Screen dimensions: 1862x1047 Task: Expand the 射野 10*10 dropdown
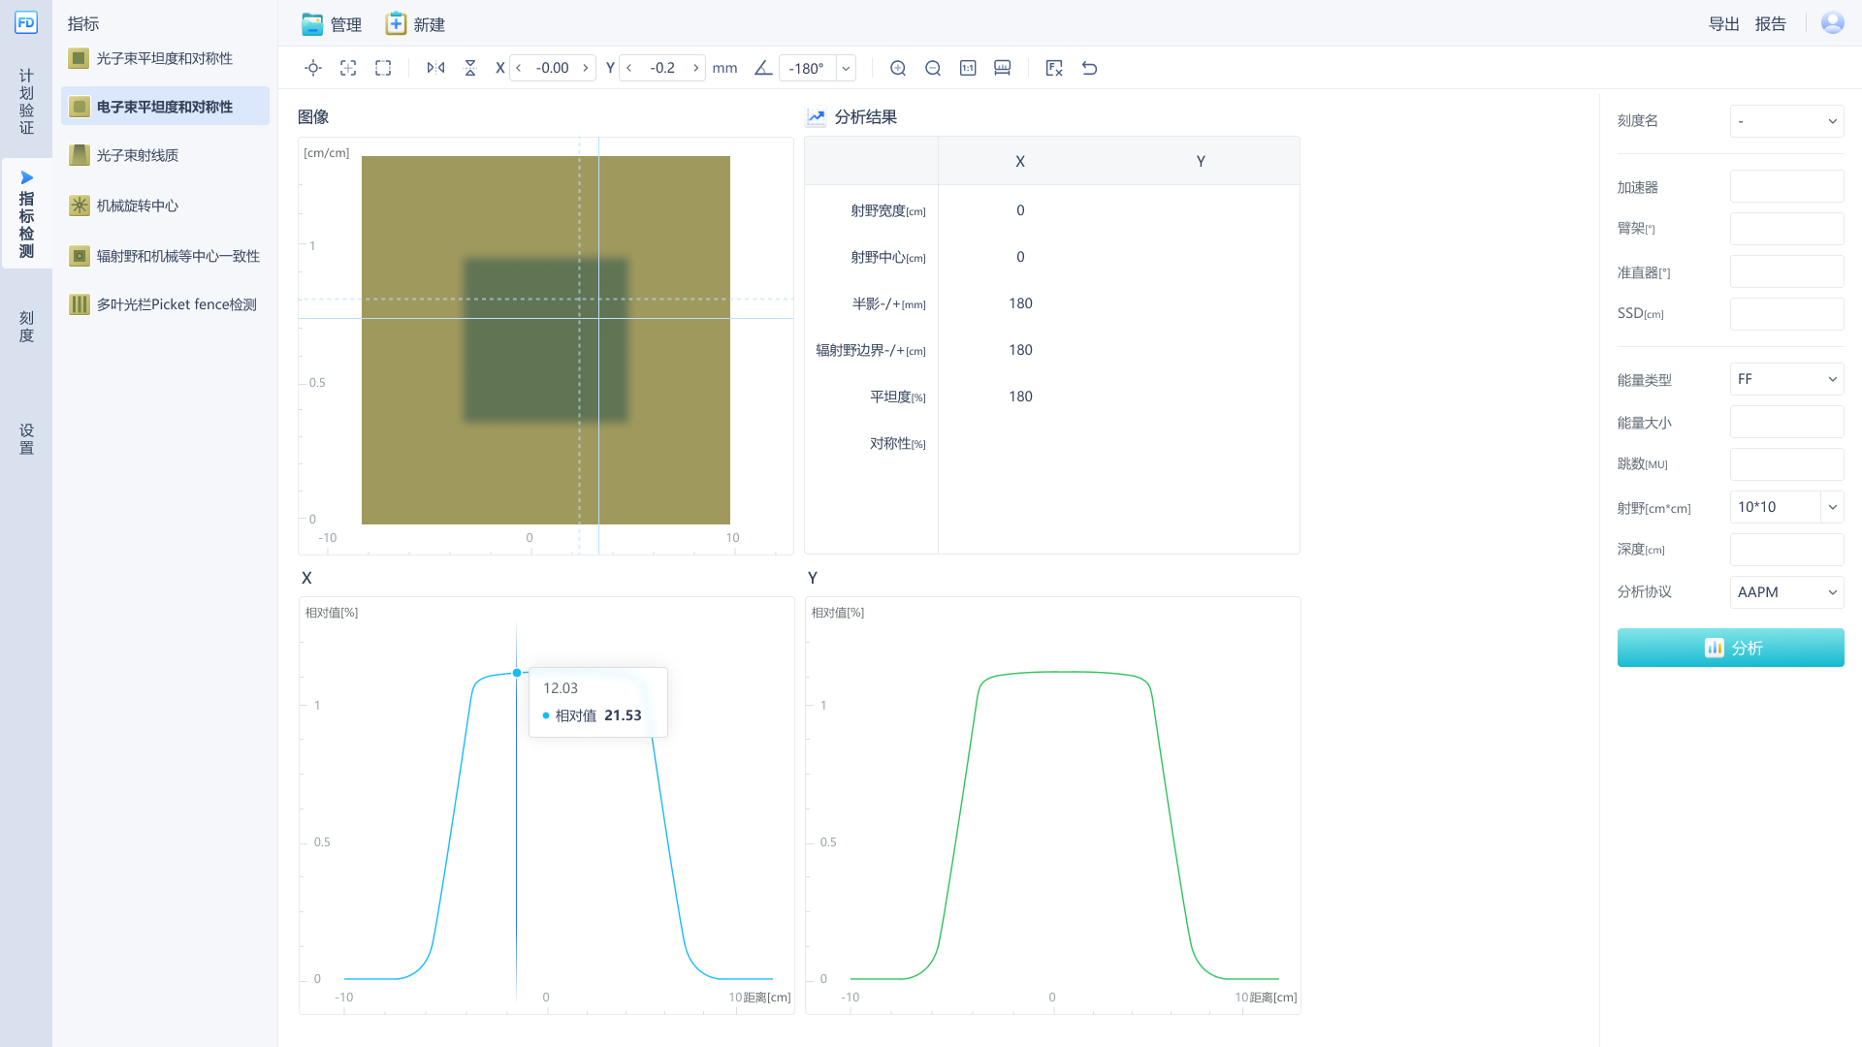[1832, 507]
